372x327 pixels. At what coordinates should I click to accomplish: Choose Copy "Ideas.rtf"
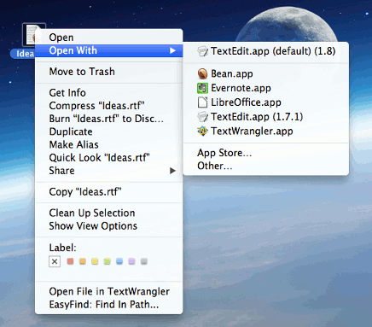(108, 192)
